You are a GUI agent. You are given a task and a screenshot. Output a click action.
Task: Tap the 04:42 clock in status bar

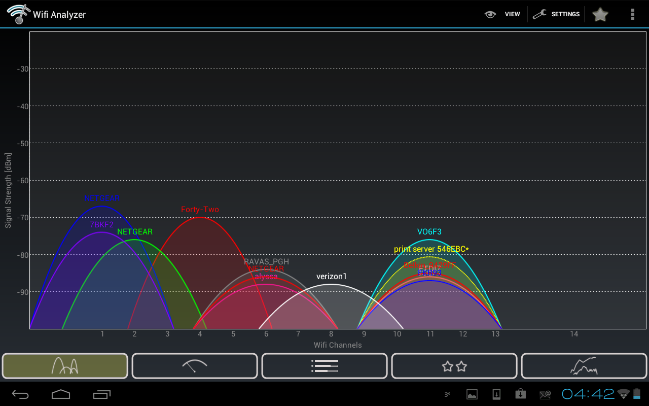coord(588,394)
